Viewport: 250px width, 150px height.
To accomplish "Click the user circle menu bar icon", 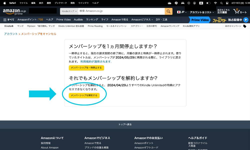I will [194, 3].
